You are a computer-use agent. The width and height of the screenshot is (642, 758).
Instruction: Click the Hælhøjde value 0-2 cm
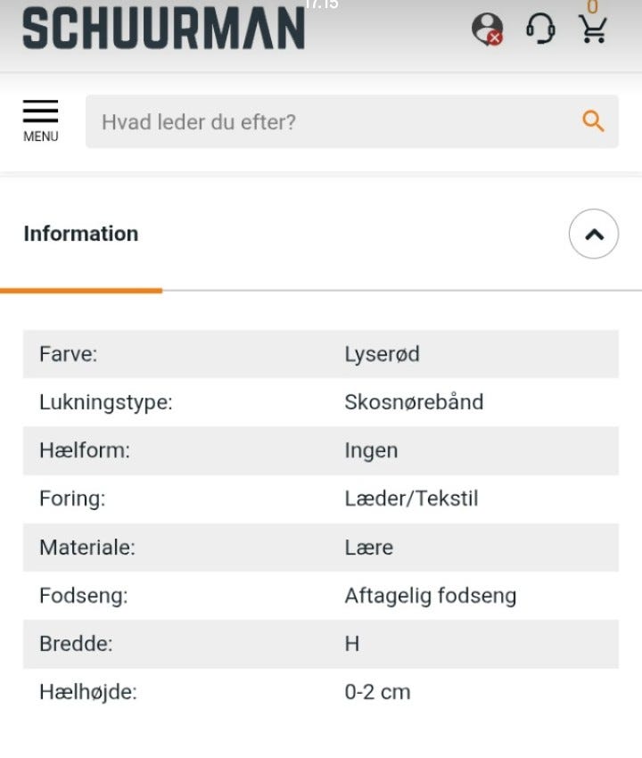pos(377,692)
